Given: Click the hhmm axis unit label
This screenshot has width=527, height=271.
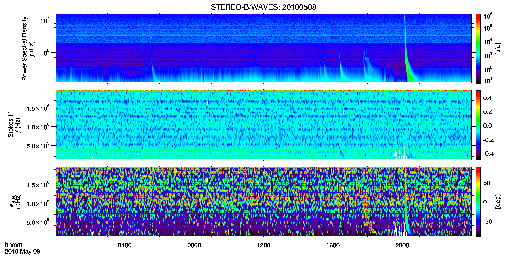Looking at the screenshot, I should click(x=14, y=245).
